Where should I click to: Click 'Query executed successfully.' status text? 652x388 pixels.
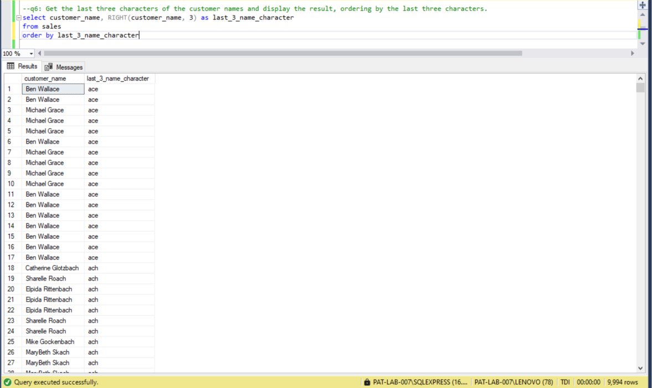coord(56,382)
